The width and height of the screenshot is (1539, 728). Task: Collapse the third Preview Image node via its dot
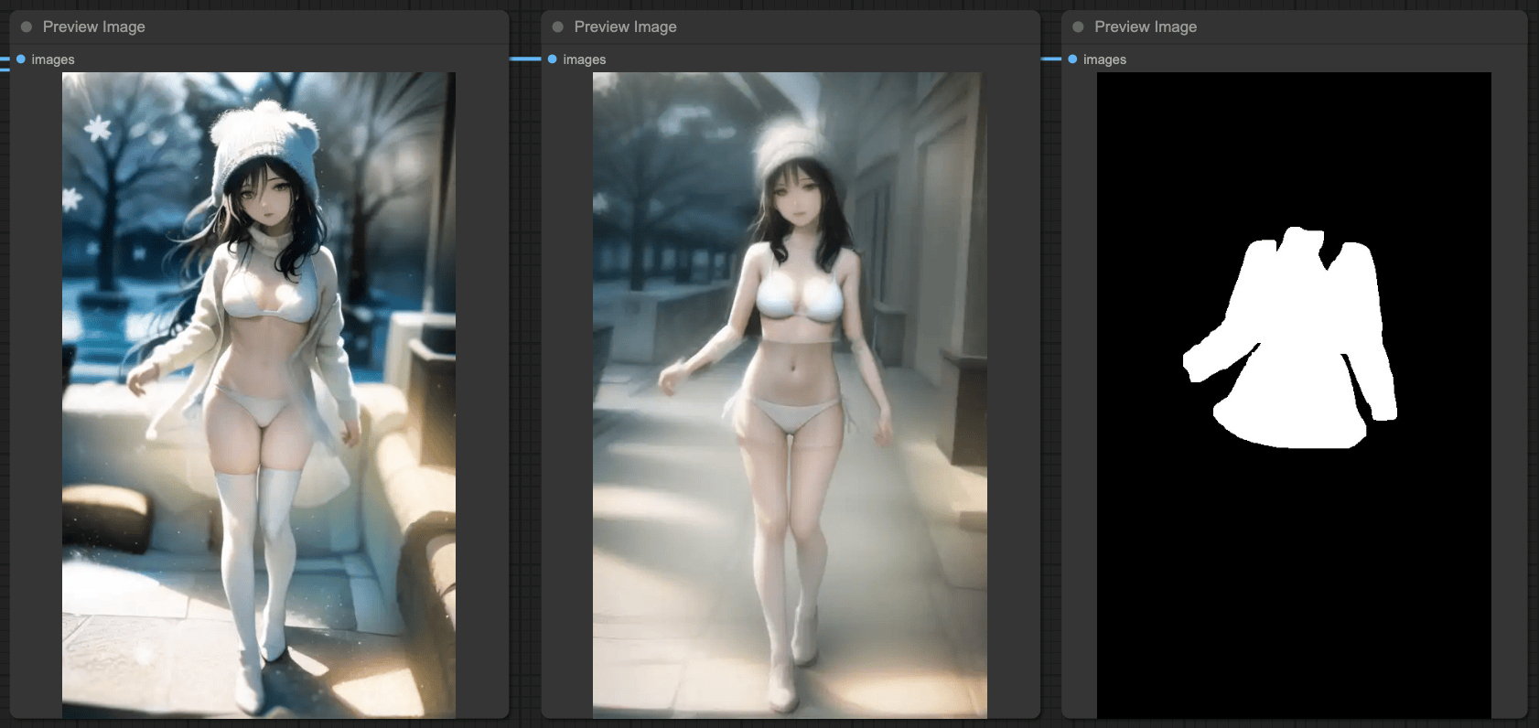click(1078, 27)
